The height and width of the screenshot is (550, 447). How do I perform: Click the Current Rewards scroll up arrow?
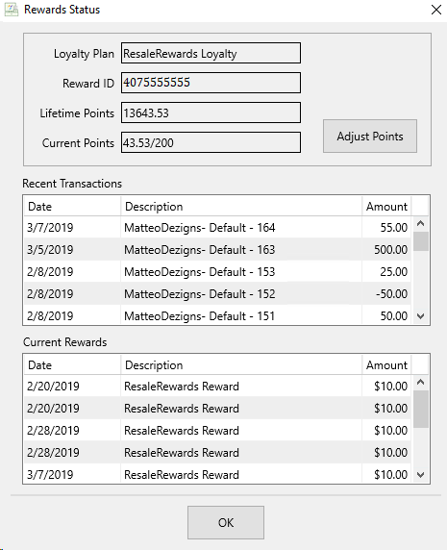pyautogui.click(x=421, y=382)
